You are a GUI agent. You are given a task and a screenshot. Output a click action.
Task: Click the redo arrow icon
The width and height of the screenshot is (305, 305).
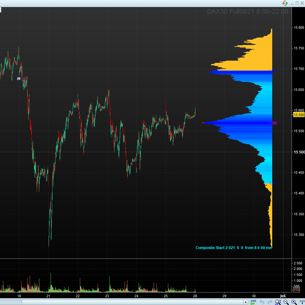click(270, 302)
